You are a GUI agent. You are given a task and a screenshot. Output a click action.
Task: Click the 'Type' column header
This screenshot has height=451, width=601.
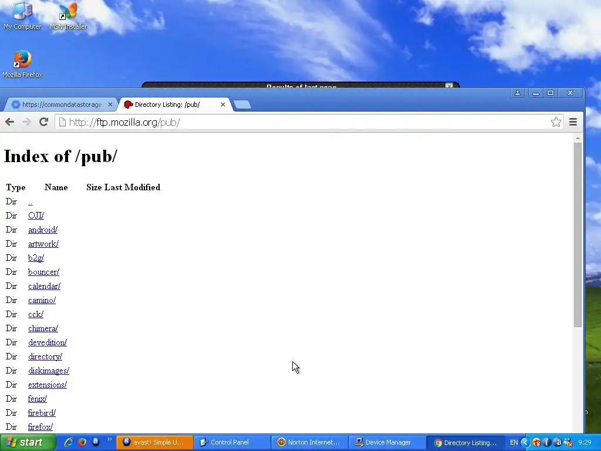tap(16, 187)
